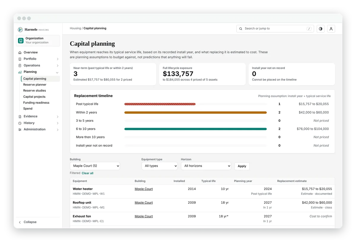
Task: Toggle the dark/light theme button
Action: tap(320, 29)
